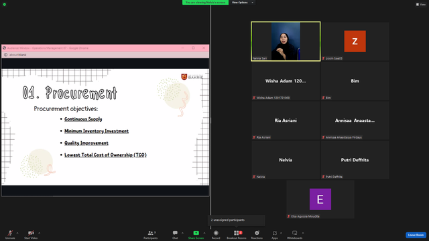The image size is (429, 241).
Task: Click the Quality Improvement bullet on the slide
Action: 86,143
